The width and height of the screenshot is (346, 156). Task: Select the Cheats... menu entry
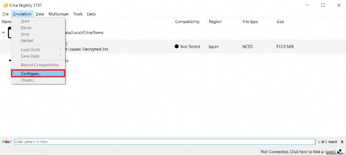tap(38, 80)
